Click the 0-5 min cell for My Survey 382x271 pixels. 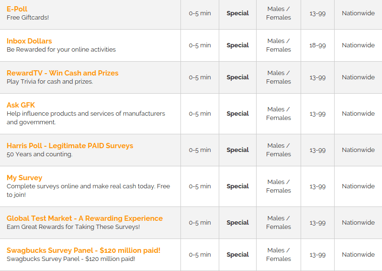(x=200, y=186)
